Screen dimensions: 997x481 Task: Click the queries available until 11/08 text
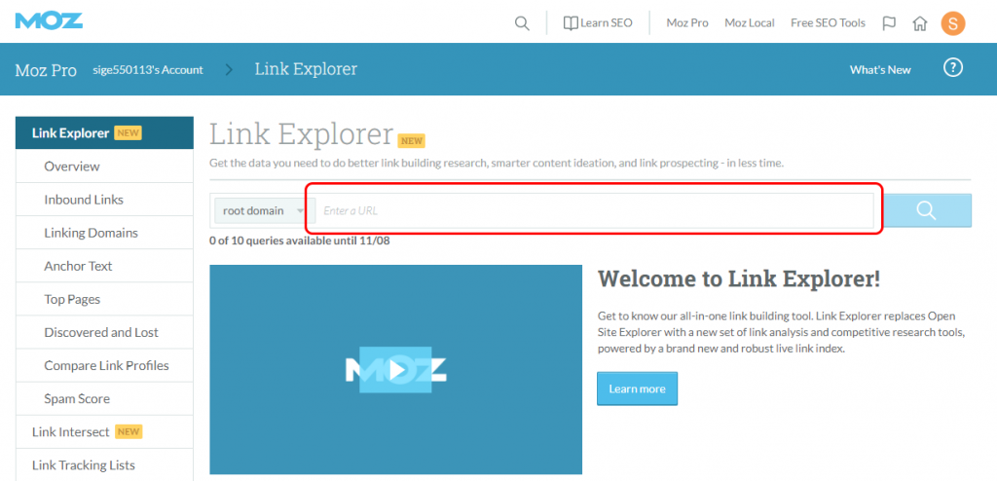coord(299,241)
